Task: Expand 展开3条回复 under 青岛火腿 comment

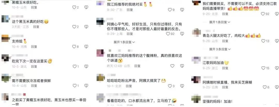Action: 220,49
